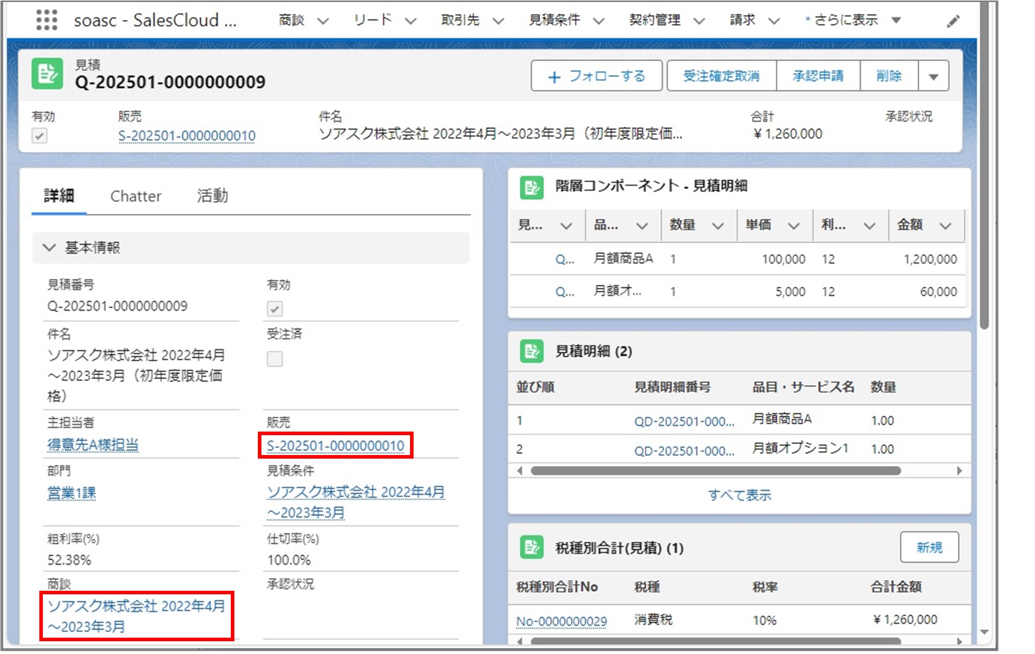Open 商談 ソアスク株式会社 link
The image size is (1035, 654).
136,616
